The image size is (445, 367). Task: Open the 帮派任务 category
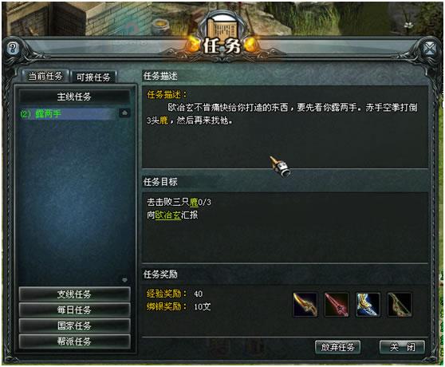coord(74,341)
